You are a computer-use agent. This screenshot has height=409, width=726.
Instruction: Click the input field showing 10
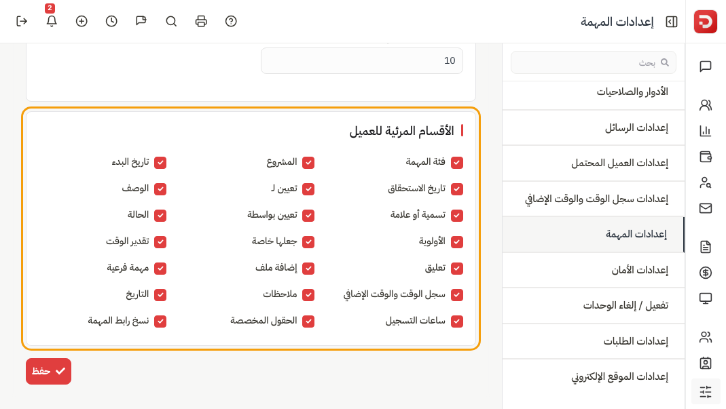(x=362, y=60)
